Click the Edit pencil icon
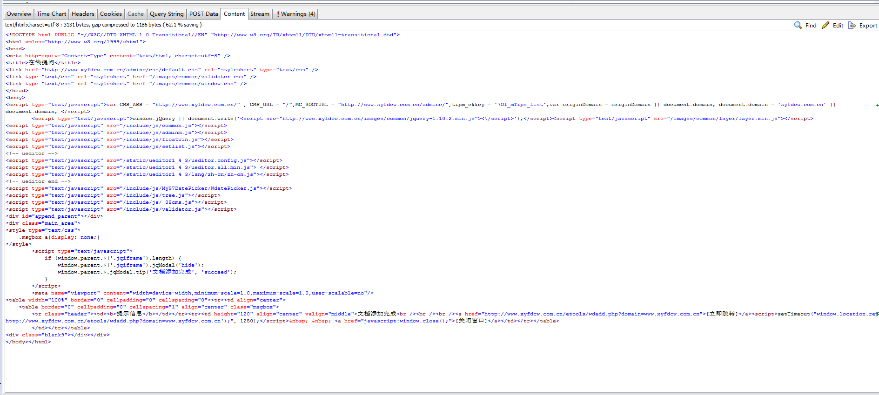The height and width of the screenshot is (395, 879). pos(825,25)
